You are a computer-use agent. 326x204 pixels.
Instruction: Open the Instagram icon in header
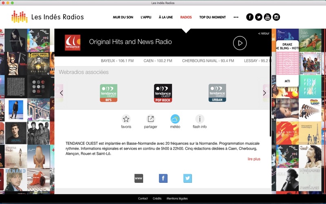[276, 17]
